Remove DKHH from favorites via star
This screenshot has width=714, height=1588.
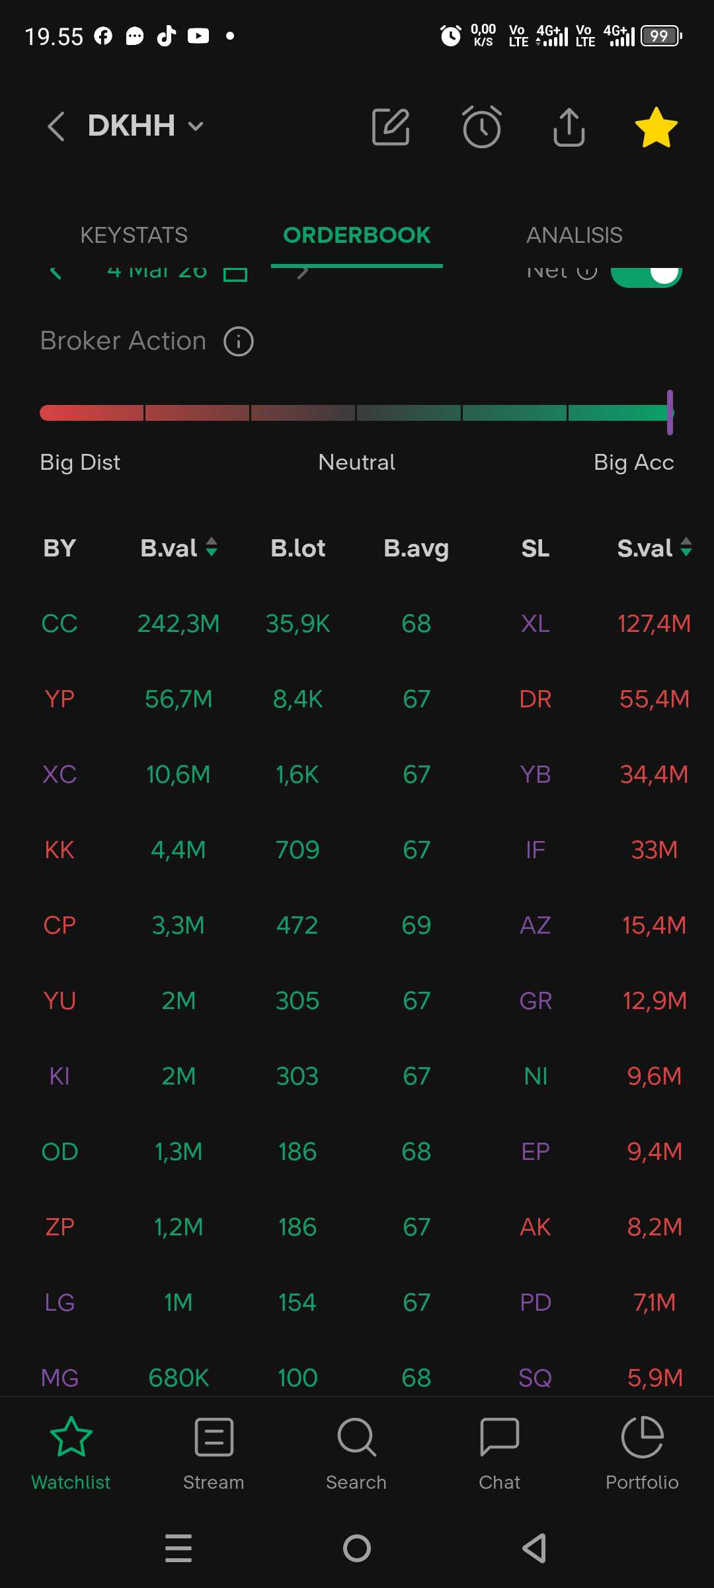tap(656, 126)
